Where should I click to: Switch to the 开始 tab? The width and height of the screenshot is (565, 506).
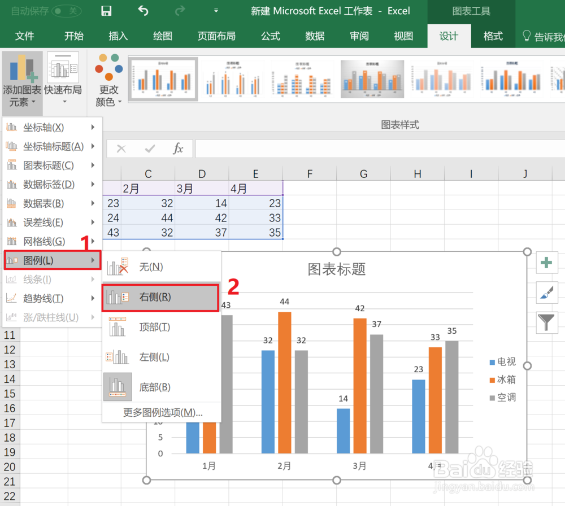coord(74,36)
